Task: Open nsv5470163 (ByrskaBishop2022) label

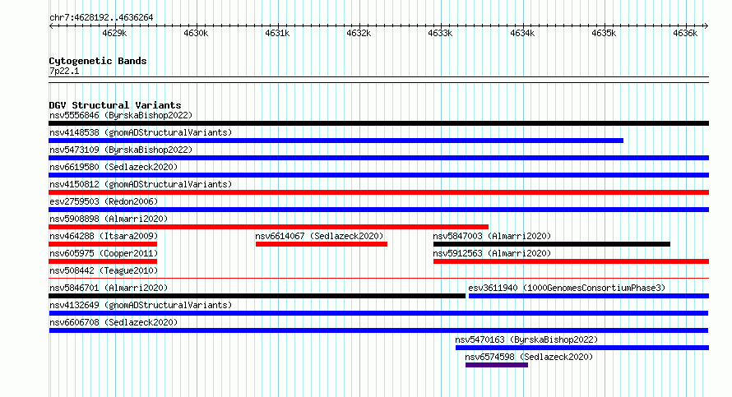Action: [x=526, y=339]
